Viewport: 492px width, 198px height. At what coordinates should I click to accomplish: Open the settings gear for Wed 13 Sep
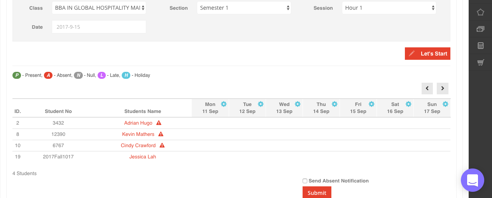point(298,104)
